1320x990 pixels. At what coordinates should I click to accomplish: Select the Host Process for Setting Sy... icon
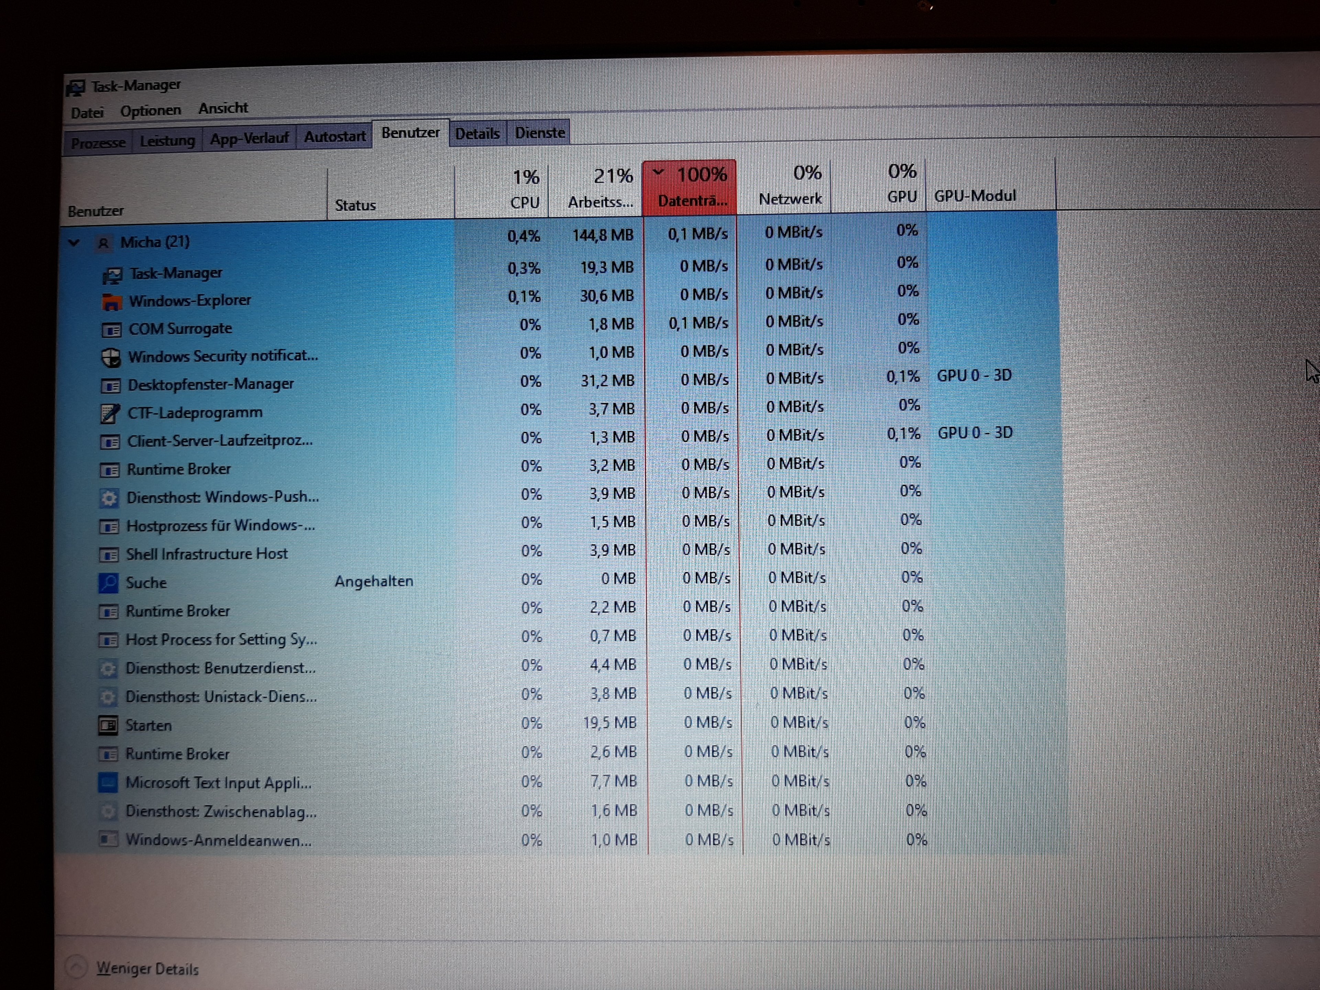[x=108, y=641]
